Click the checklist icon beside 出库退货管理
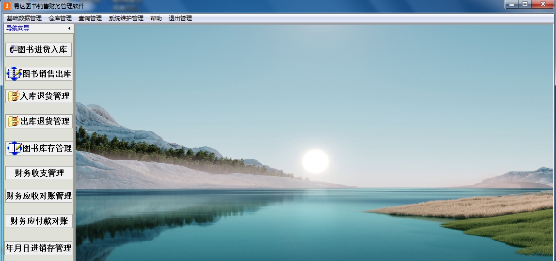Image resolution: width=556 pixels, height=261 pixels. click(14, 121)
